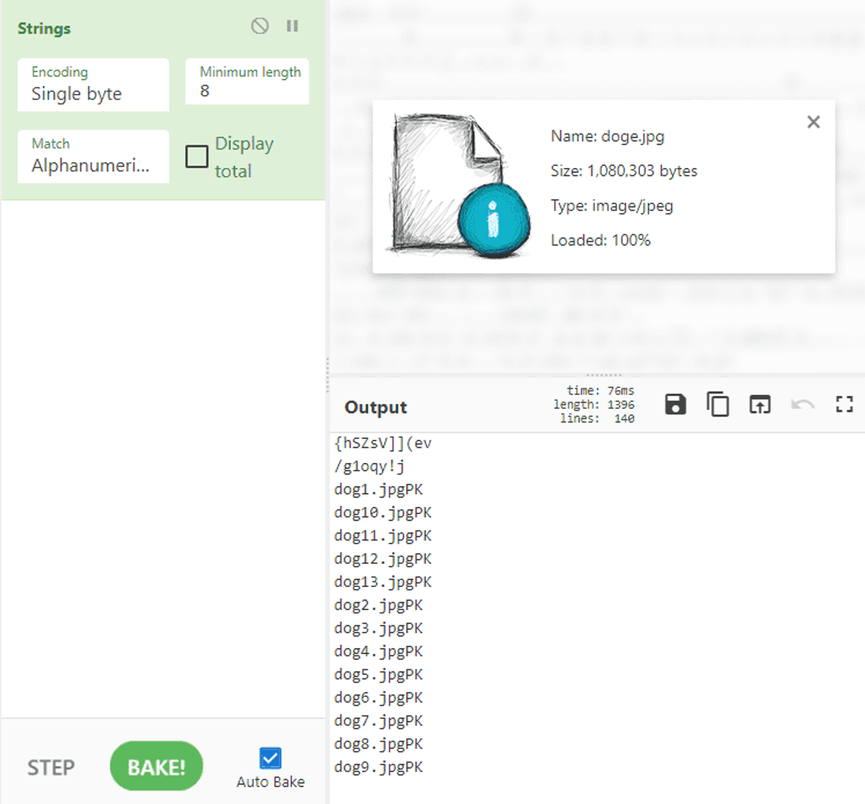The width and height of the screenshot is (865, 804).
Task: Click the Strings operation title
Action: [44, 28]
